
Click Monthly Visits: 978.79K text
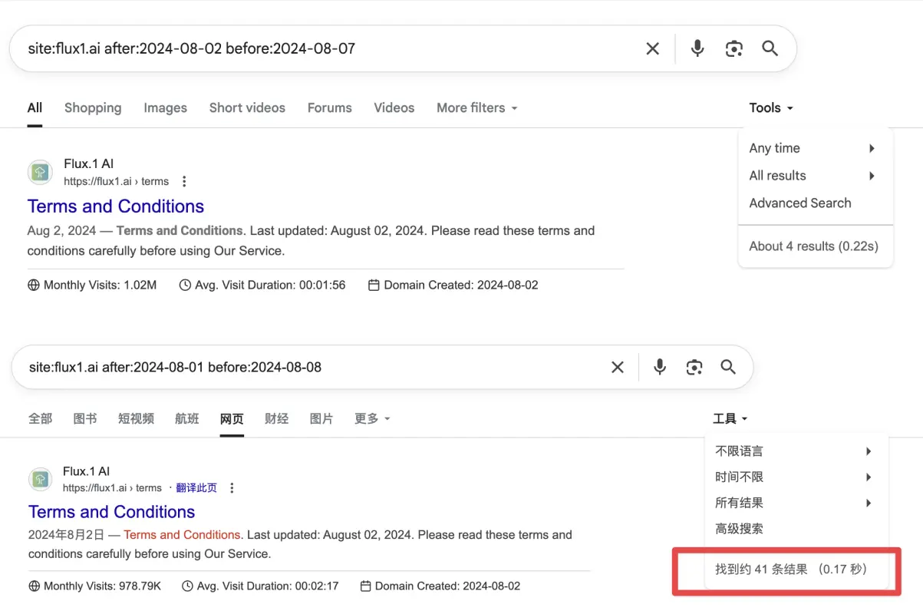(x=103, y=586)
